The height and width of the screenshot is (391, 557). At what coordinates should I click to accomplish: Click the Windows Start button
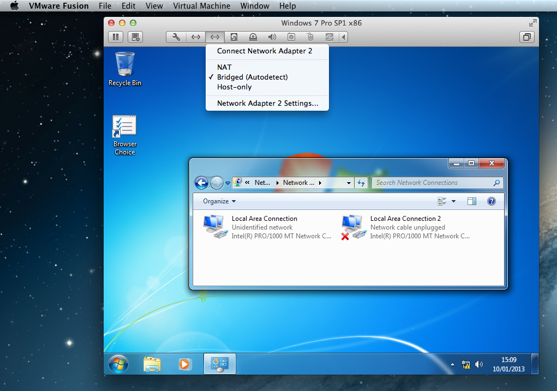(118, 364)
